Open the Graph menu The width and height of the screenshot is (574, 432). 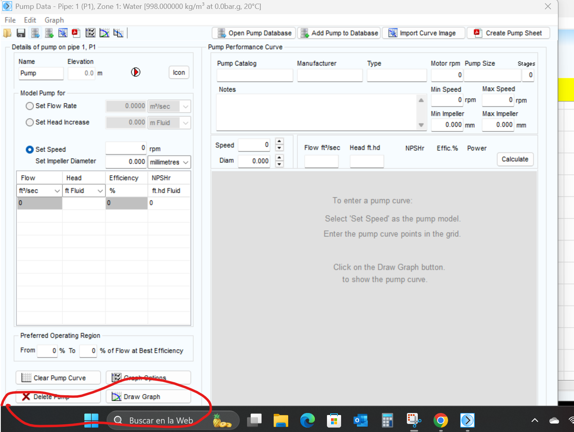point(54,20)
